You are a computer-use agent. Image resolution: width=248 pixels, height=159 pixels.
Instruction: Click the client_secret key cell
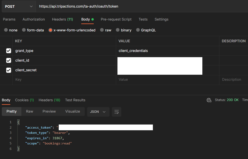(64, 70)
